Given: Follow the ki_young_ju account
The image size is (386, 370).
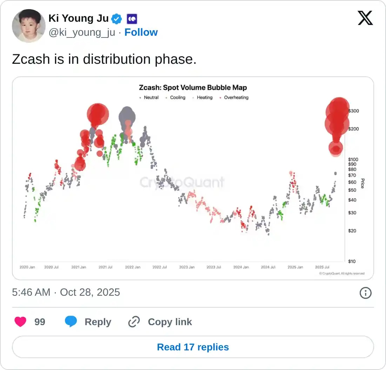Looking at the screenshot, I should tap(141, 32).
